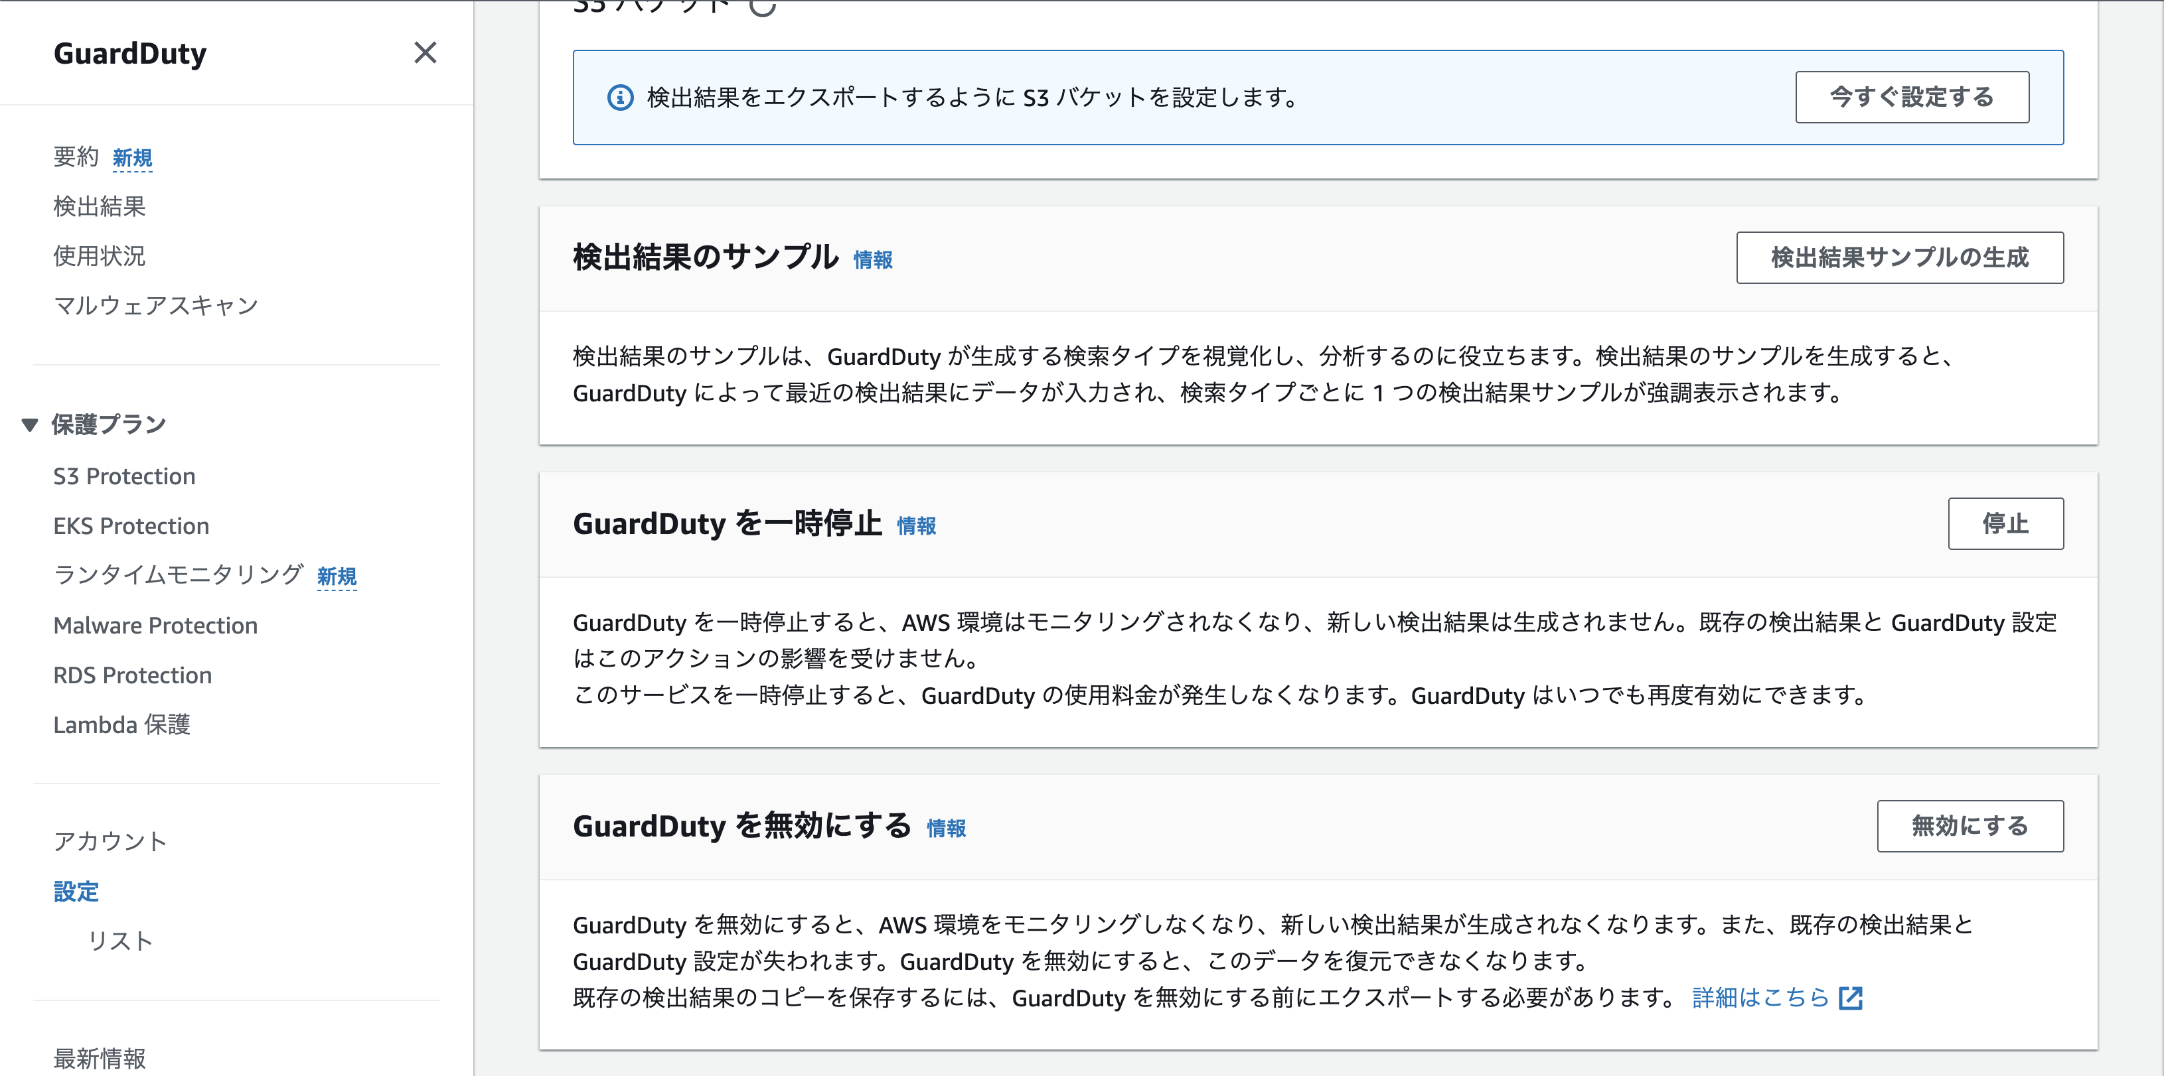Screen dimensions: 2164x1076
Task: Open ランタイムモニタリング page
Action: (x=178, y=575)
